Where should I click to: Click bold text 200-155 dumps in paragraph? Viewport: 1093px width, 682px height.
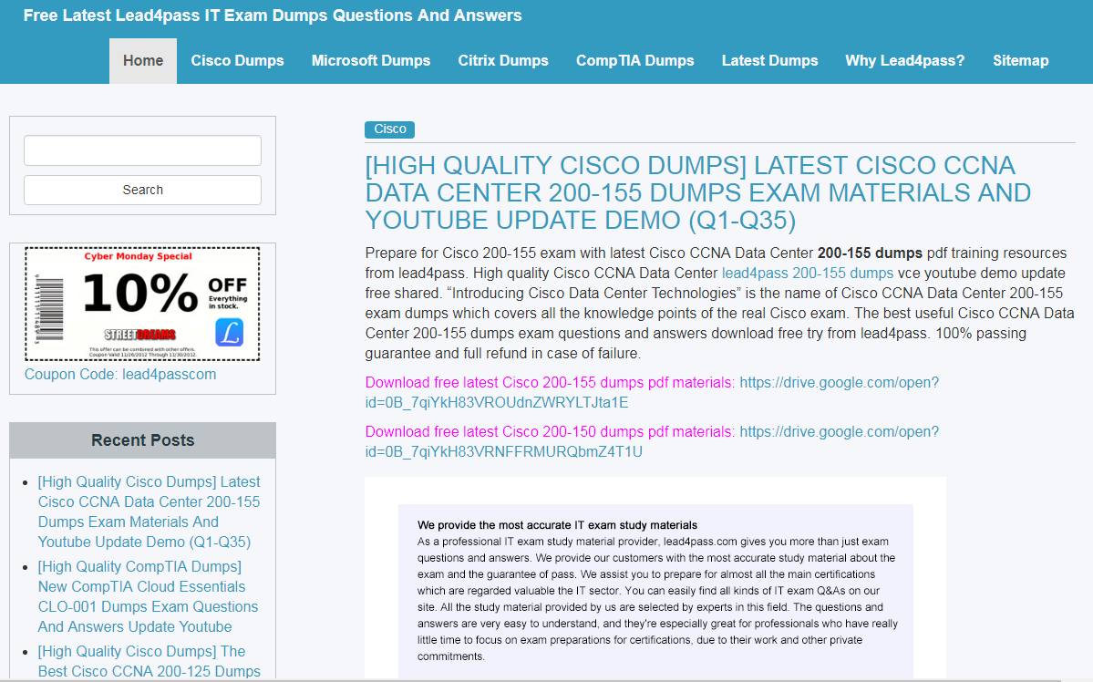point(870,253)
